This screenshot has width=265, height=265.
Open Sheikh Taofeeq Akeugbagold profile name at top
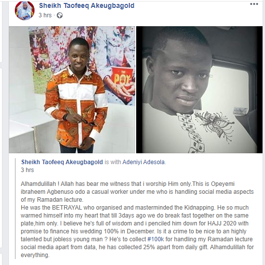87,5
